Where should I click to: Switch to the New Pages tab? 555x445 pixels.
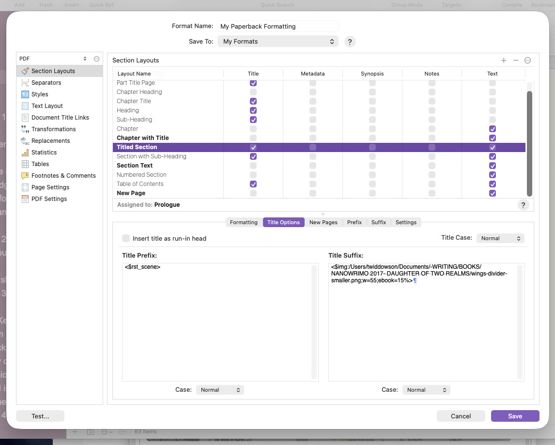point(323,222)
